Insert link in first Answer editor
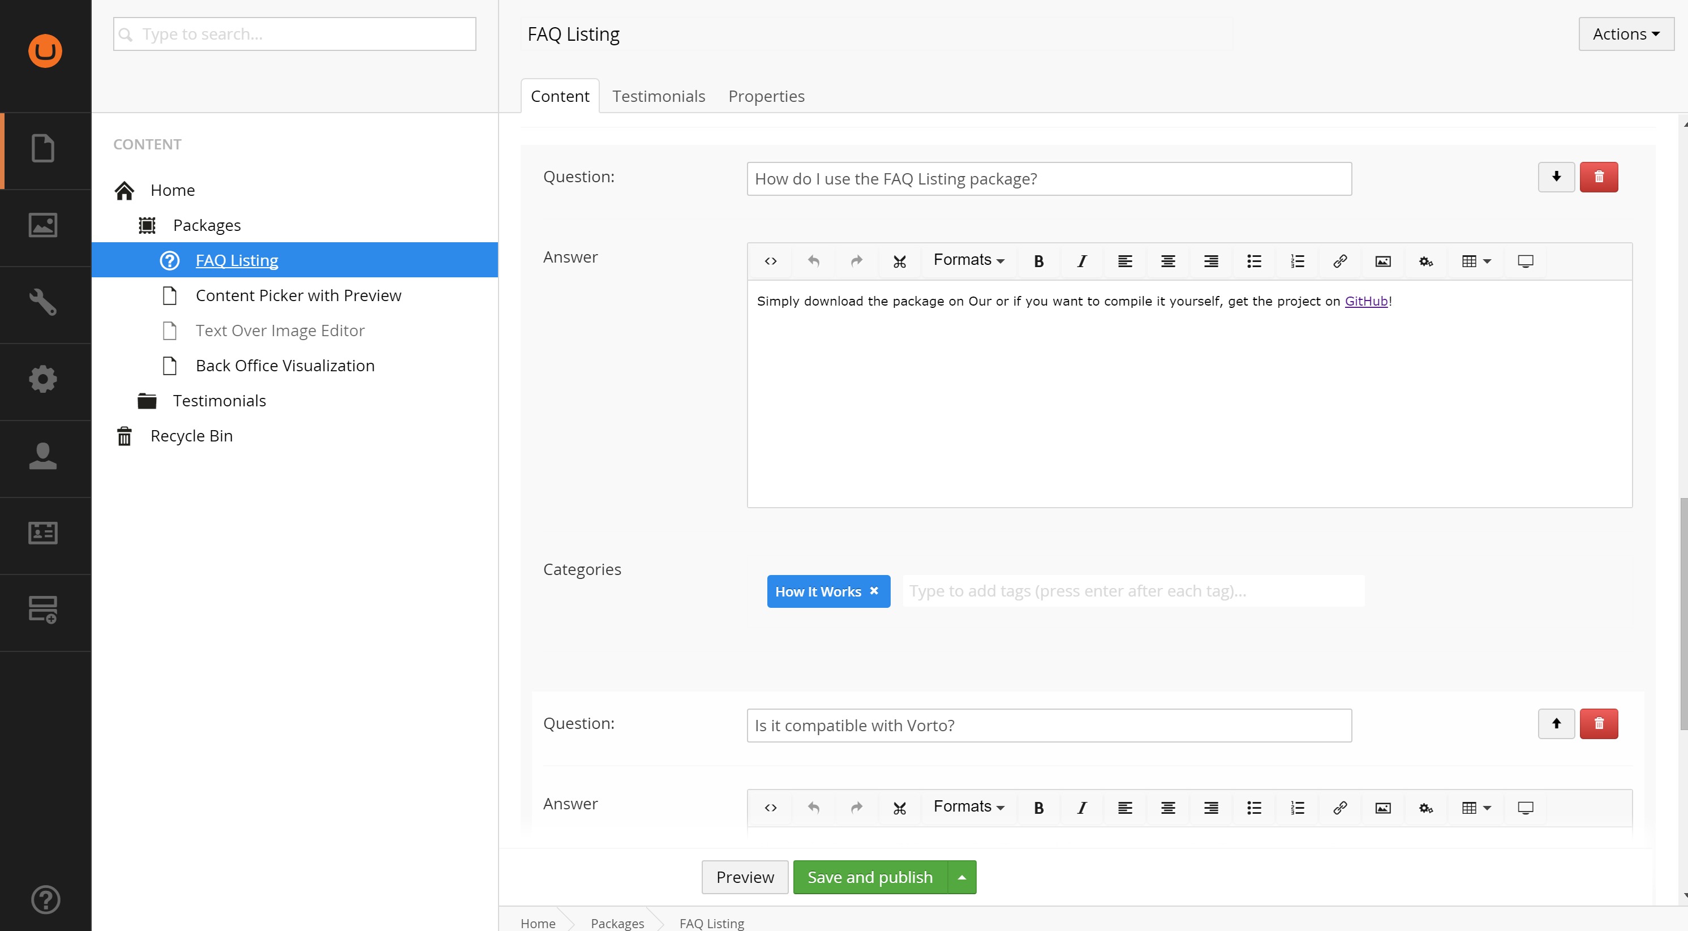 point(1340,261)
